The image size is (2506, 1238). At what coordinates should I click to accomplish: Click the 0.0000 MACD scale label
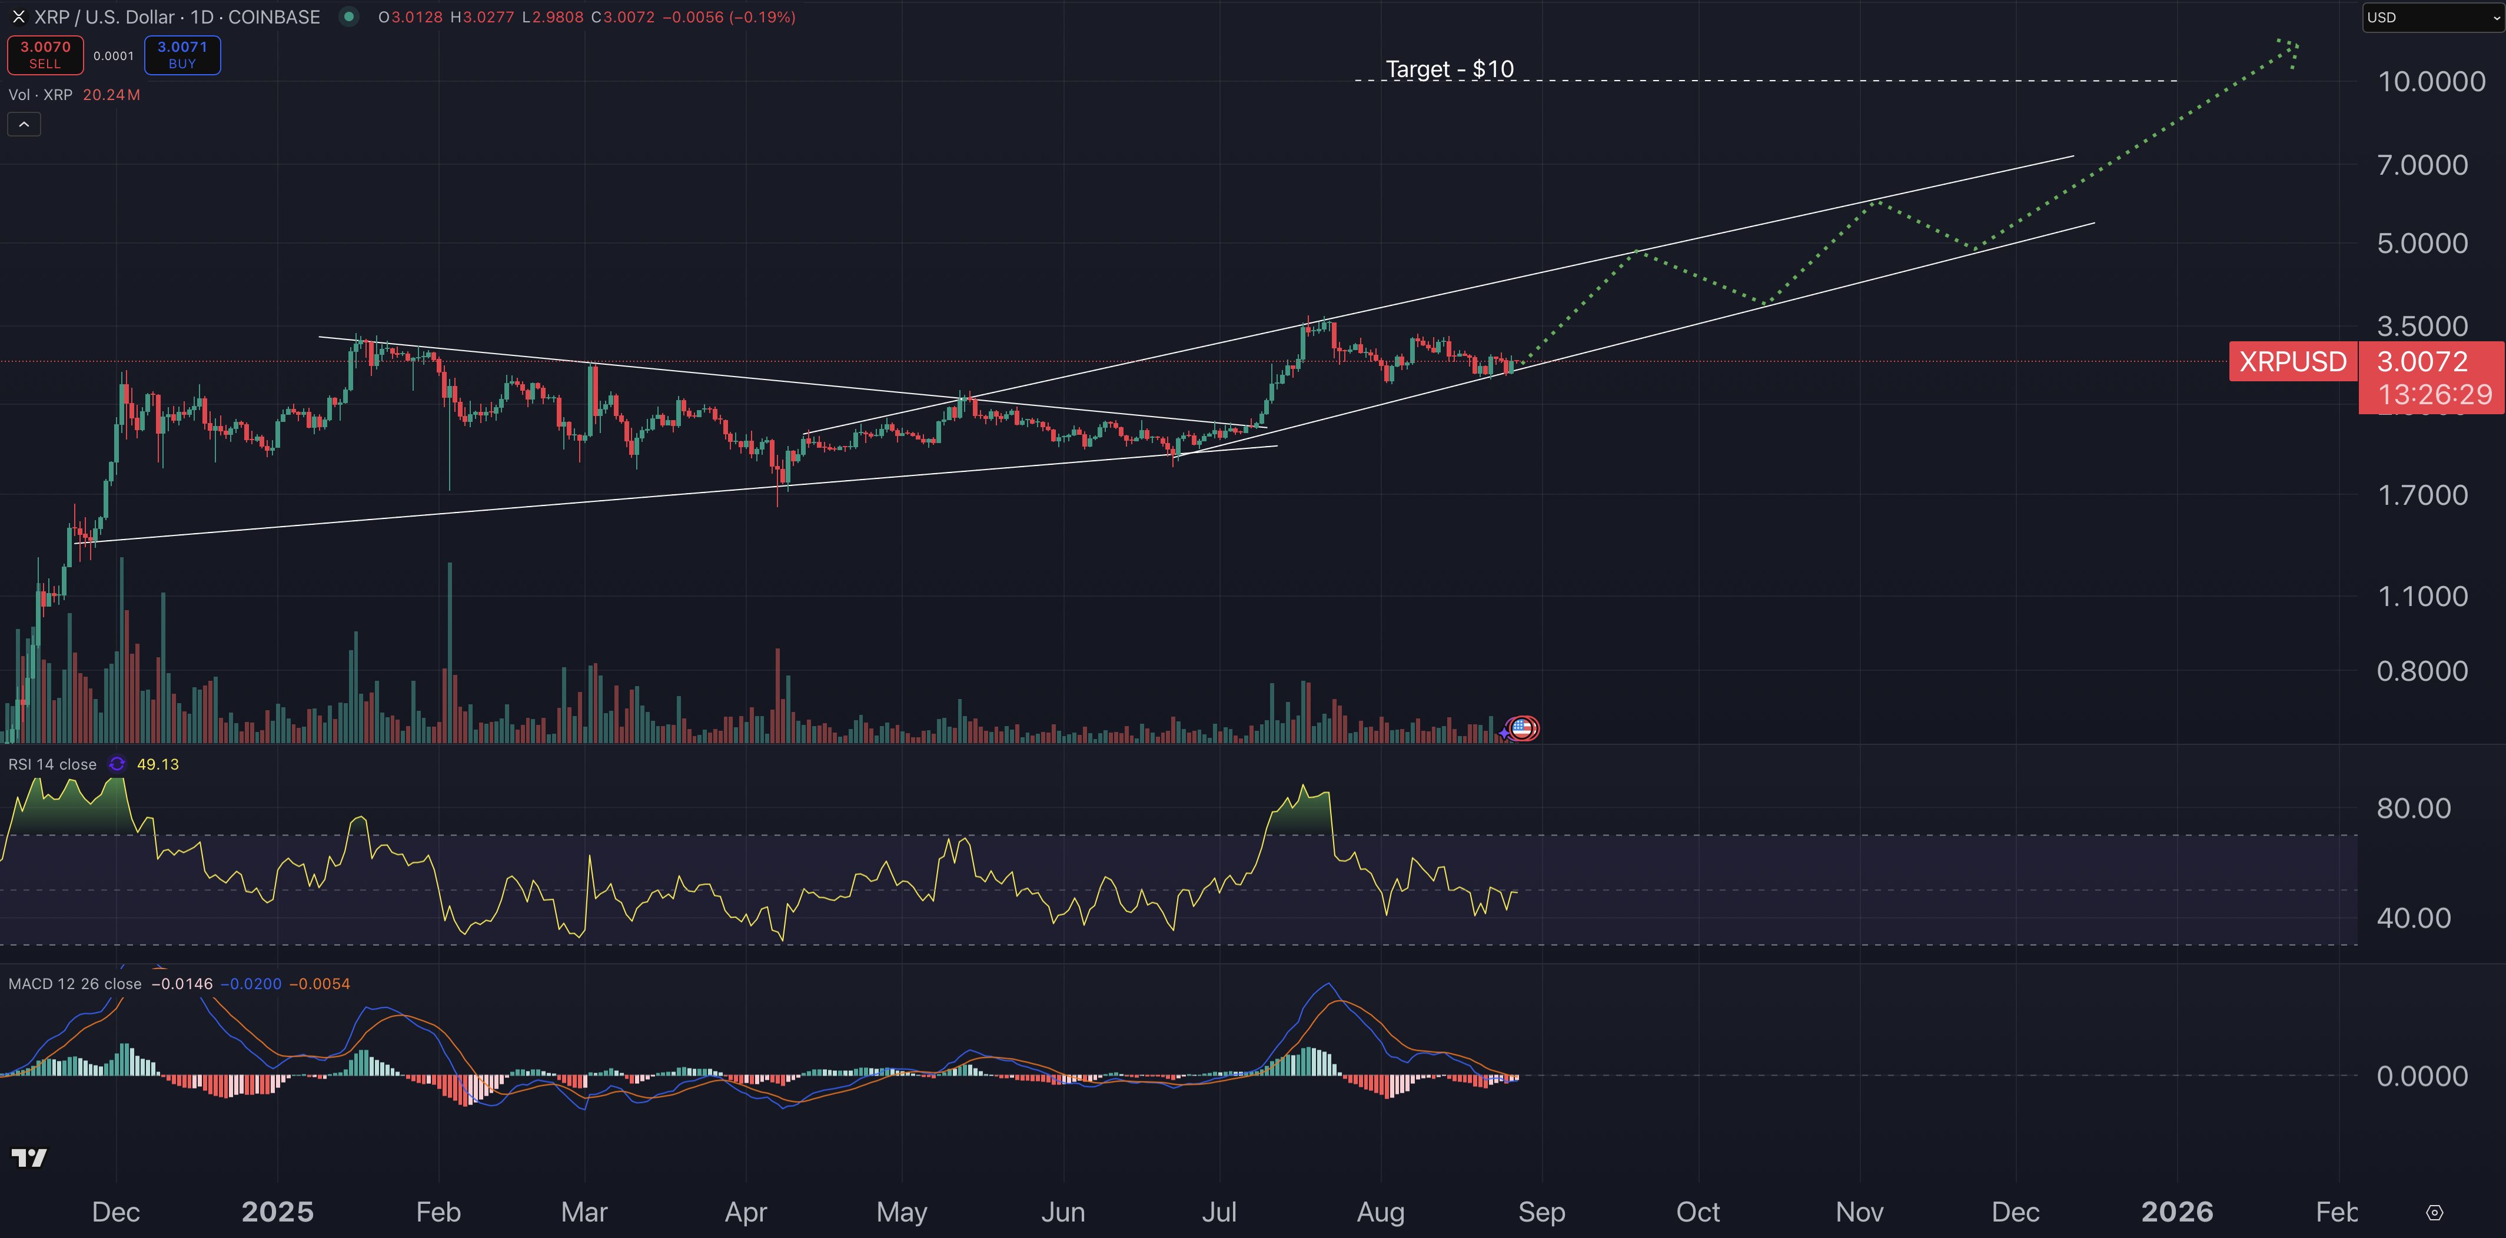coord(2421,1076)
